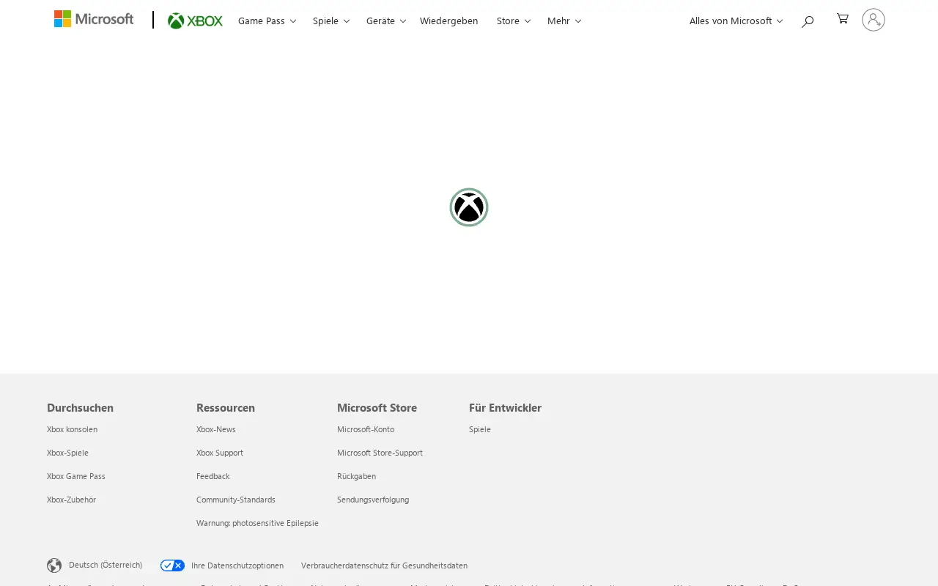Click the Durchsuchen footer heading
Viewport: 938px width, 586px height.
80,407
